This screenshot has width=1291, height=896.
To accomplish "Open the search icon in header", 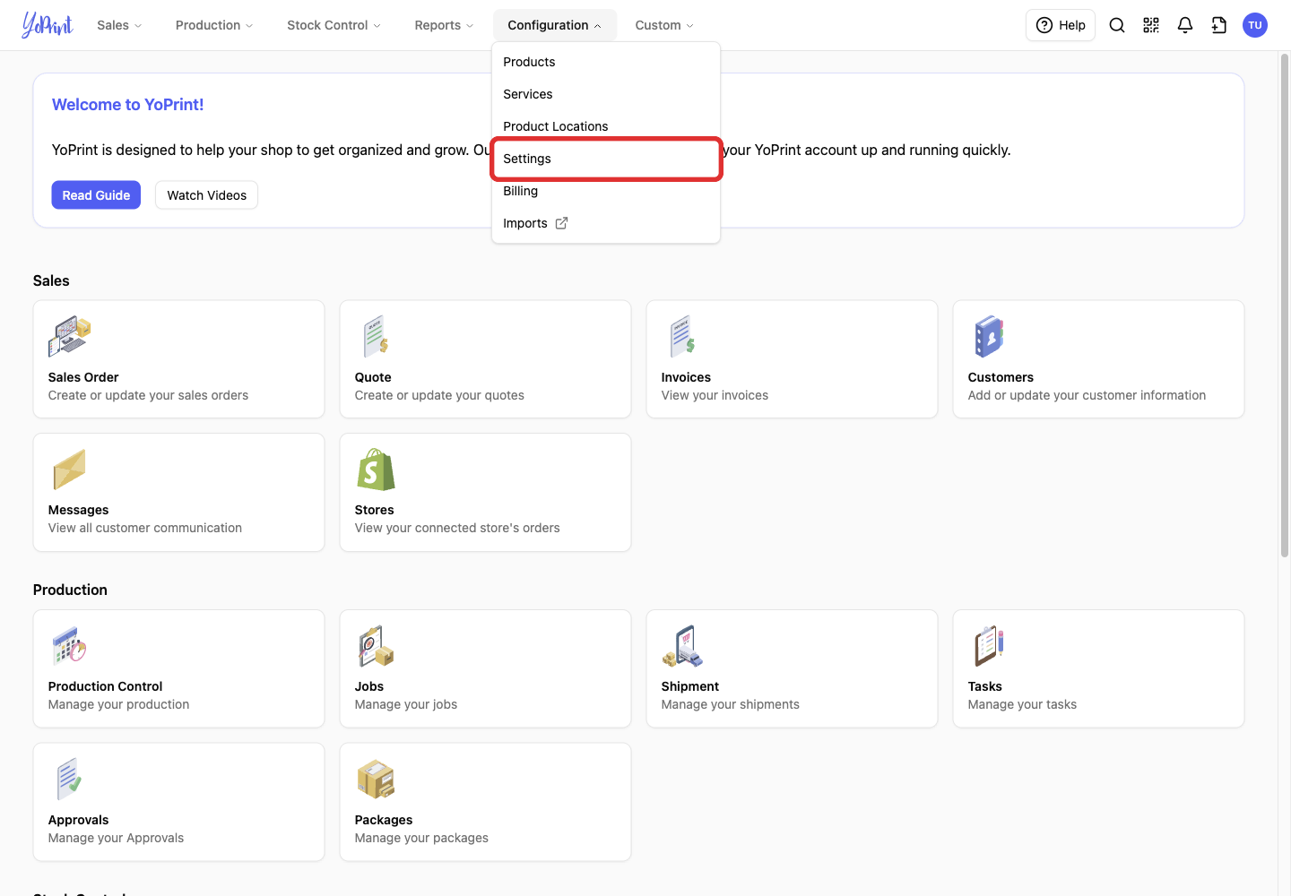I will [1117, 25].
